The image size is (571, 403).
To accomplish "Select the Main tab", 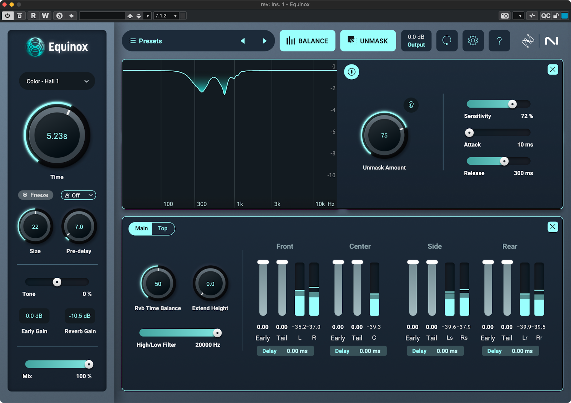I will [x=141, y=229].
